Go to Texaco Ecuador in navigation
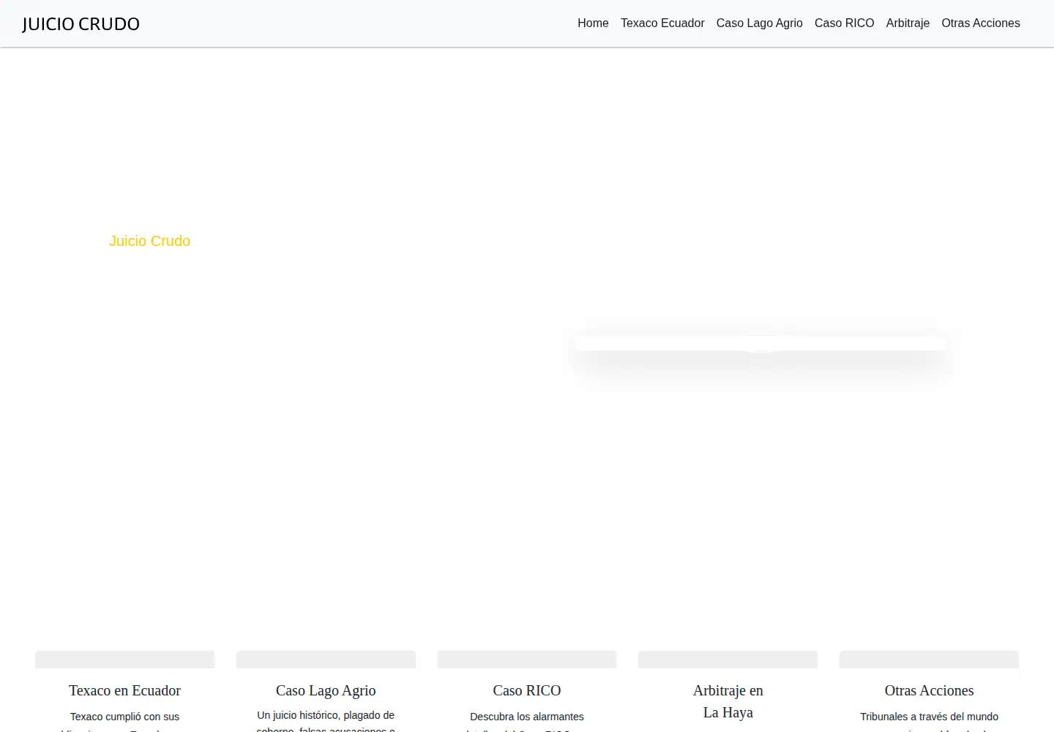 tap(662, 23)
